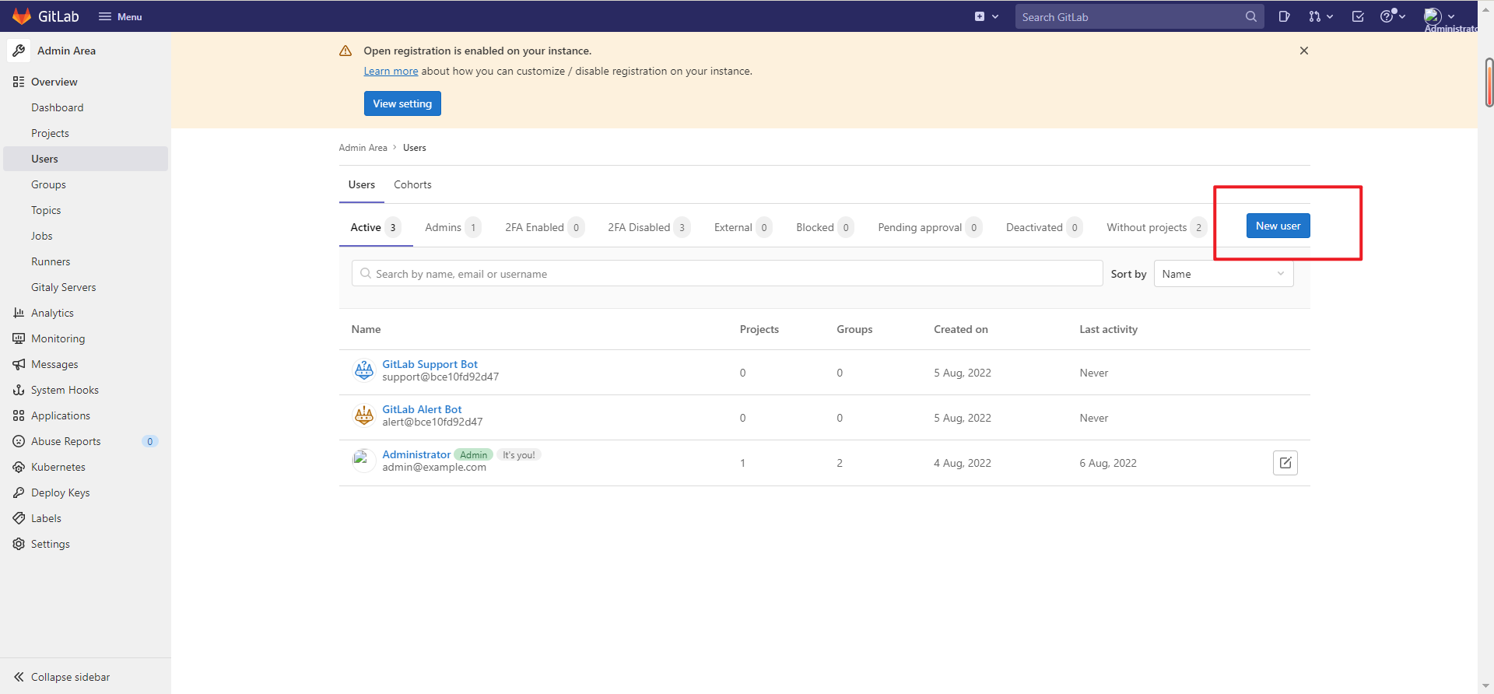
Task: Open the to-do list icon
Action: point(1358,16)
